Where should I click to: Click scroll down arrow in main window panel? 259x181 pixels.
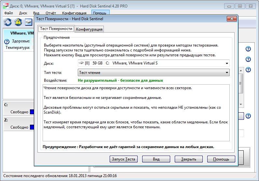tap(241, 104)
